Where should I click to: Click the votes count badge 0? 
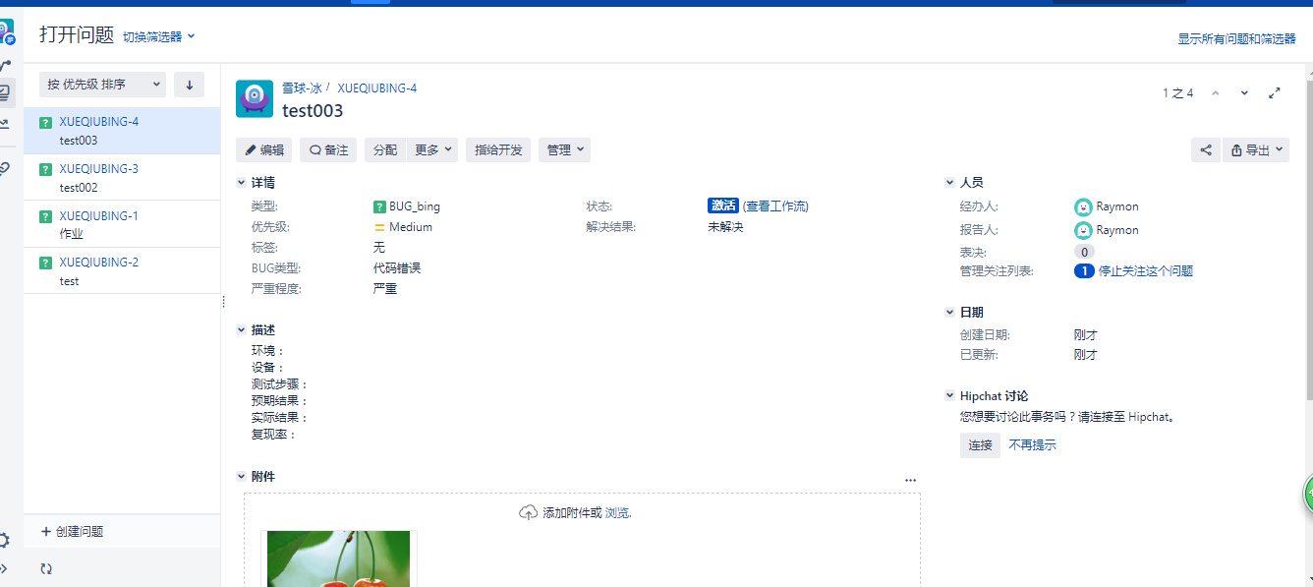pyautogui.click(x=1084, y=253)
